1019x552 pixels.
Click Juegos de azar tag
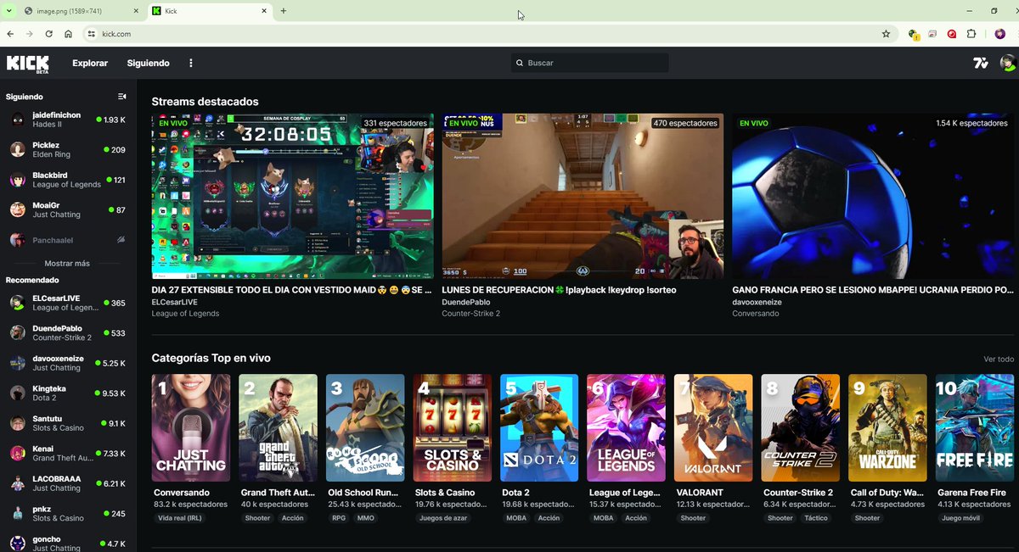[x=442, y=518]
